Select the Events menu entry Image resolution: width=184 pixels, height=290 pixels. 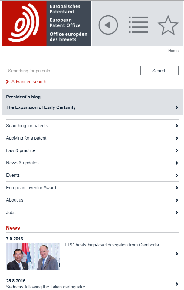point(13,175)
